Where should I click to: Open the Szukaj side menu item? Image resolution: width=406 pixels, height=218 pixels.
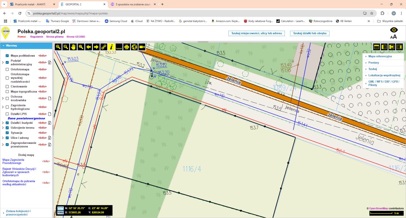383,69
